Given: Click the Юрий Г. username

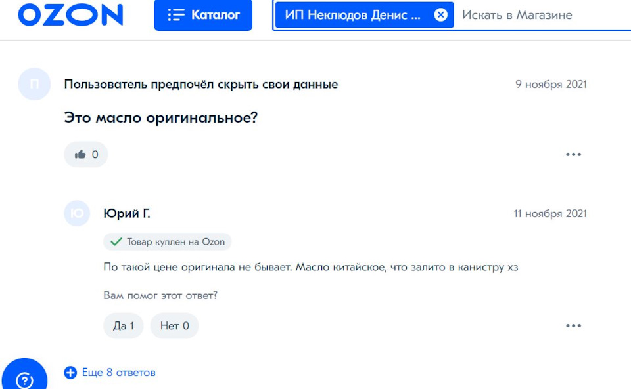Looking at the screenshot, I should pos(127,214).
